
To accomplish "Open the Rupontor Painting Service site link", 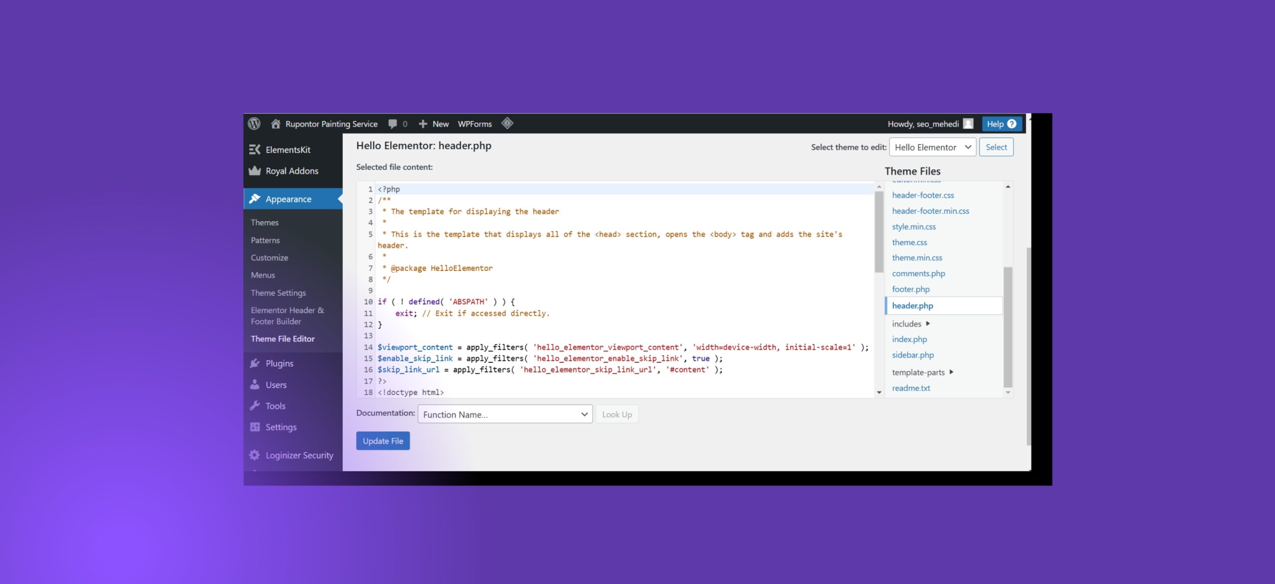I will click(331, 124).
